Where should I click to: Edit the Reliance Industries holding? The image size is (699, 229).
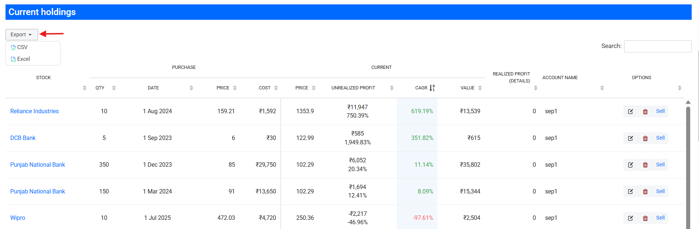[630, 111]
